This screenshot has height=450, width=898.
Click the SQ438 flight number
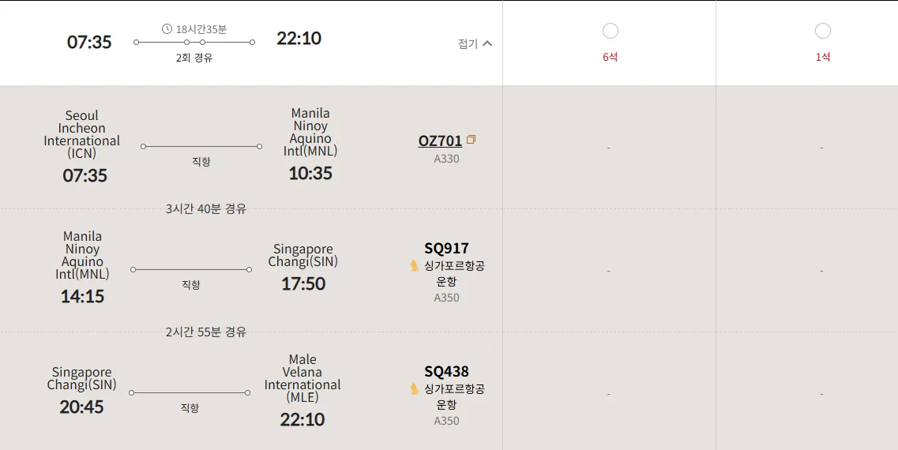click(446, 372)
